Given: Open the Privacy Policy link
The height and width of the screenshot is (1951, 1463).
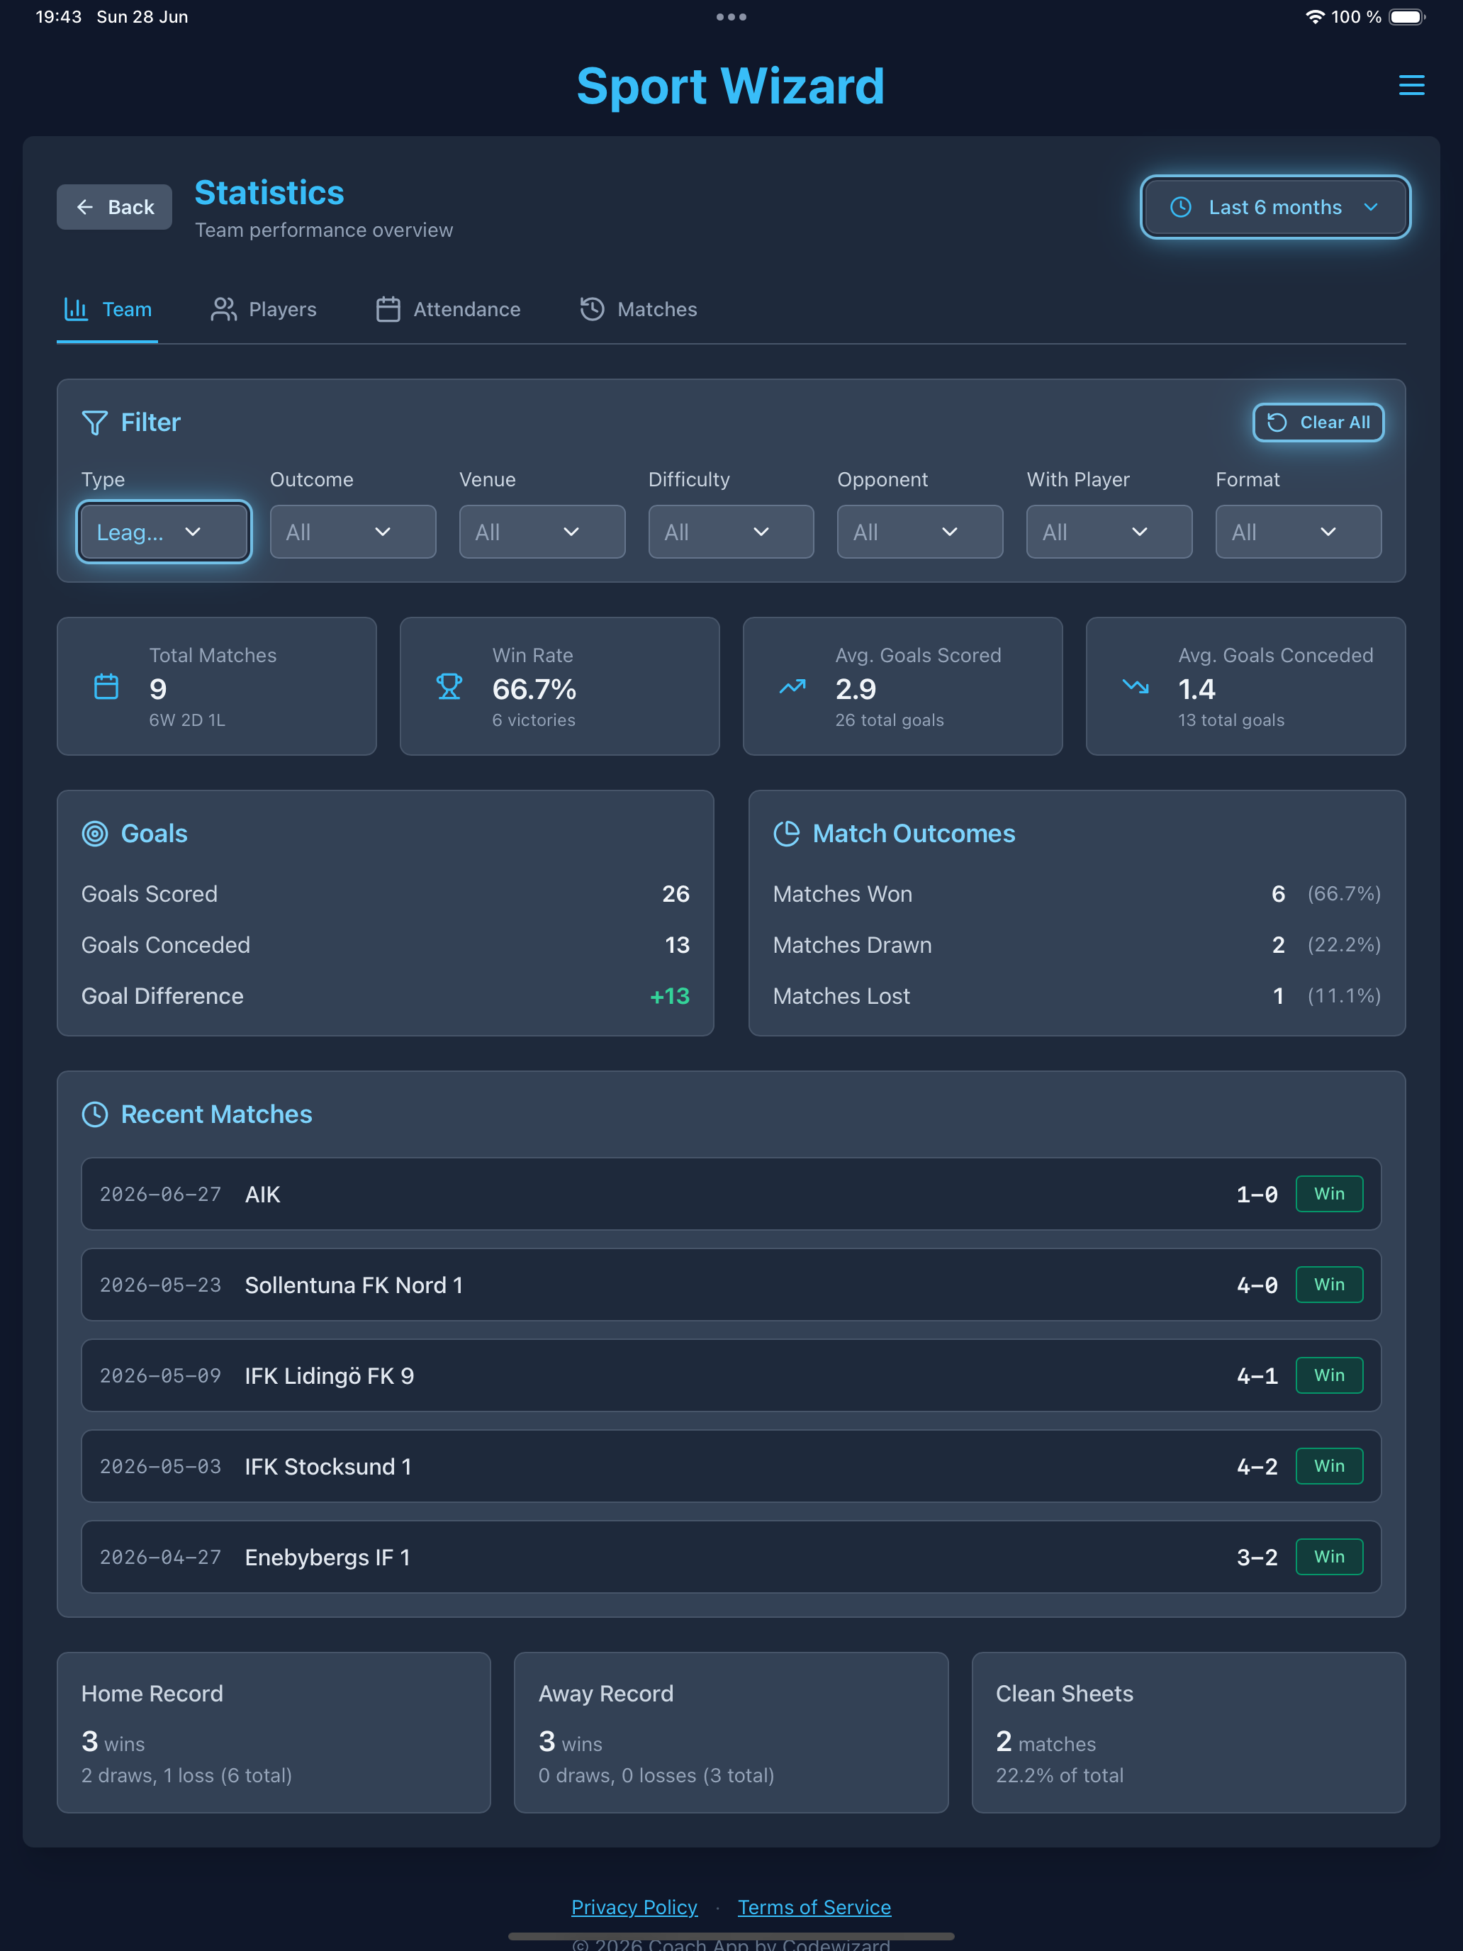Looking at the screenshot, I should (634, 1907).
